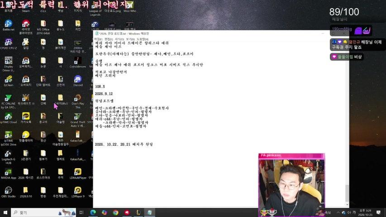Viewport: 386px width, 217px height.
Task: Open the 방송 desktop folder
Action: (43, 192)
